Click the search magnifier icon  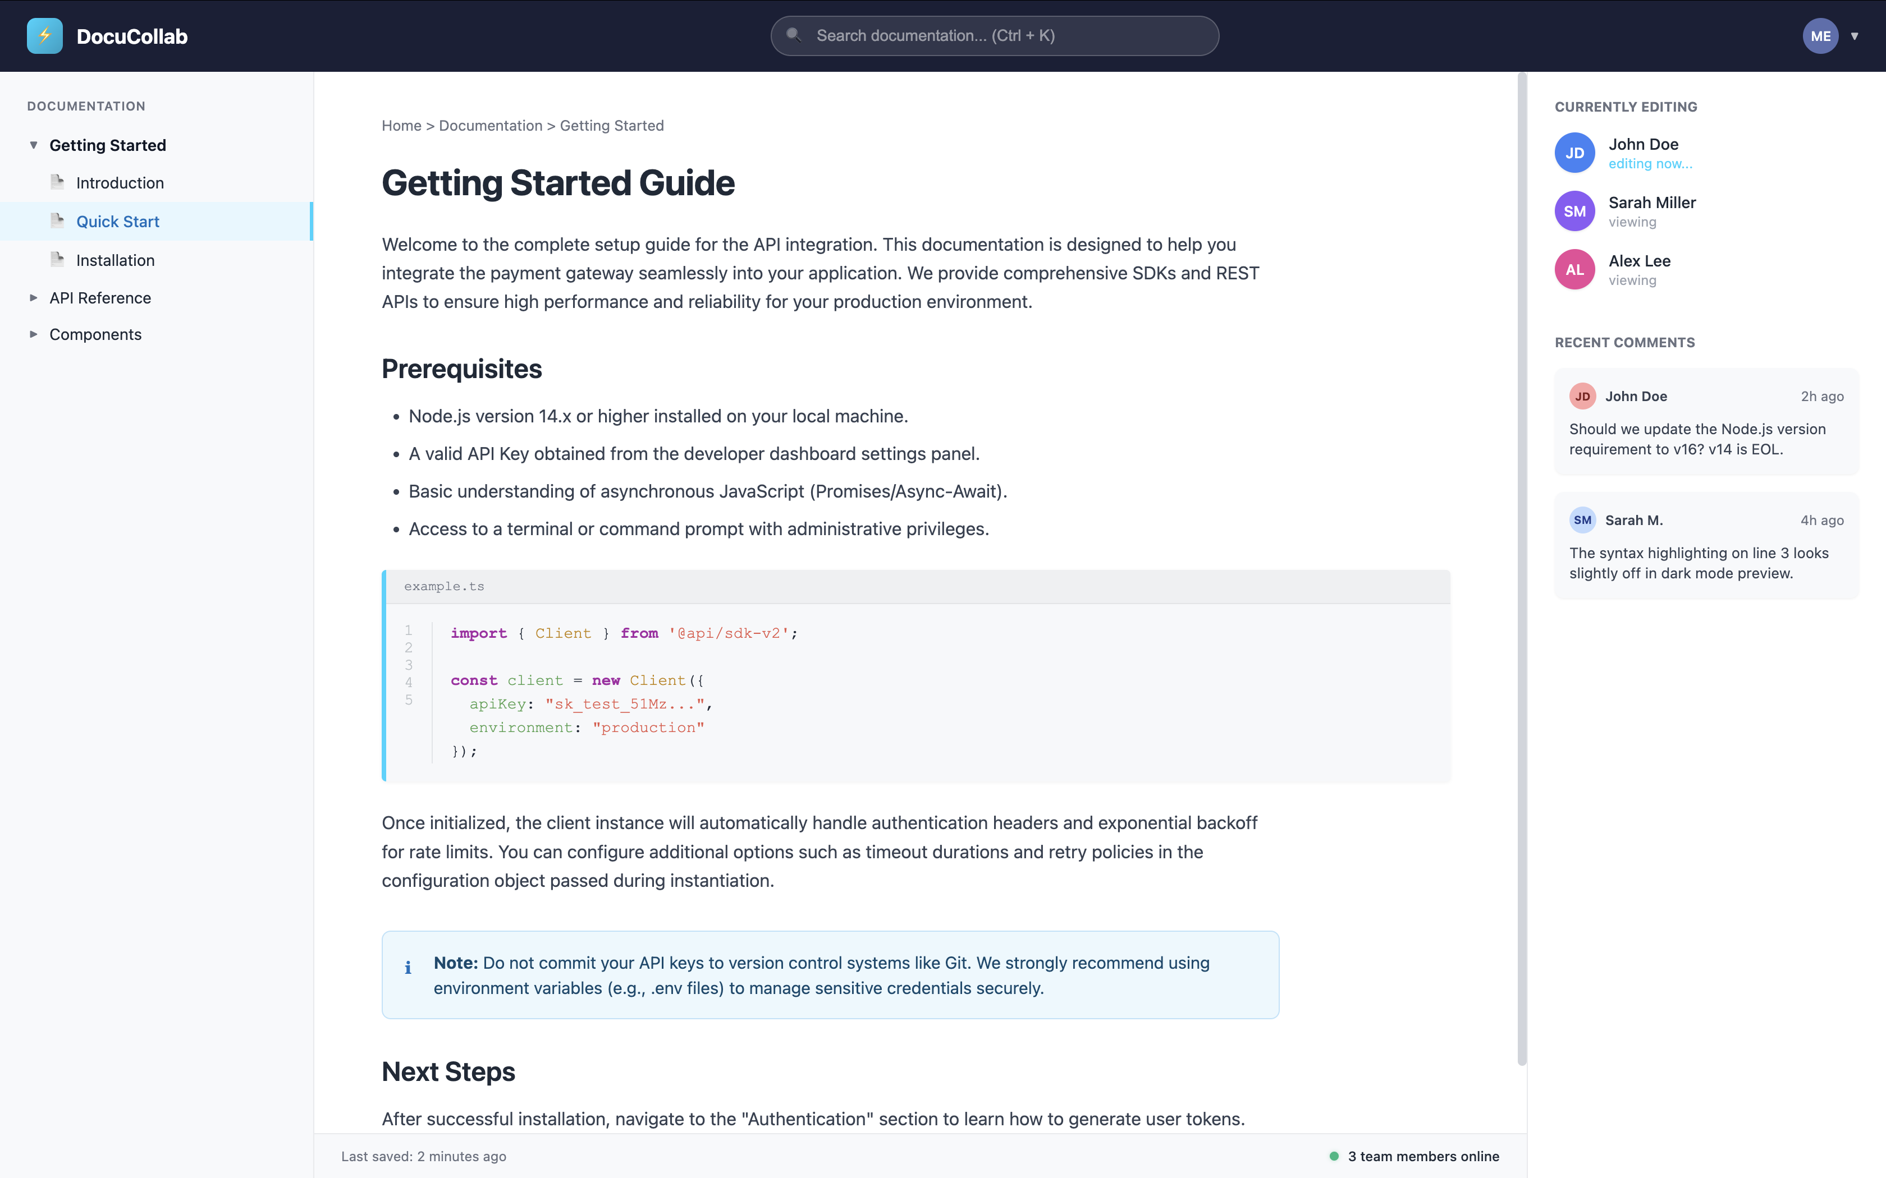(x=793, y=35)
